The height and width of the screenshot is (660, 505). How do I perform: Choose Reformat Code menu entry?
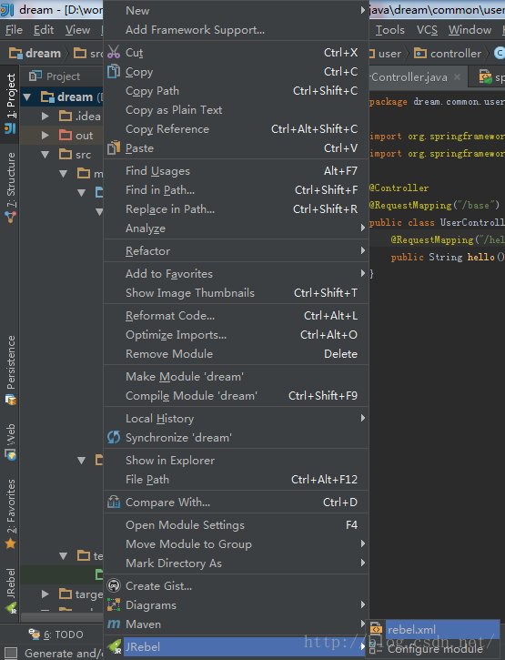[x=236, y=316]
